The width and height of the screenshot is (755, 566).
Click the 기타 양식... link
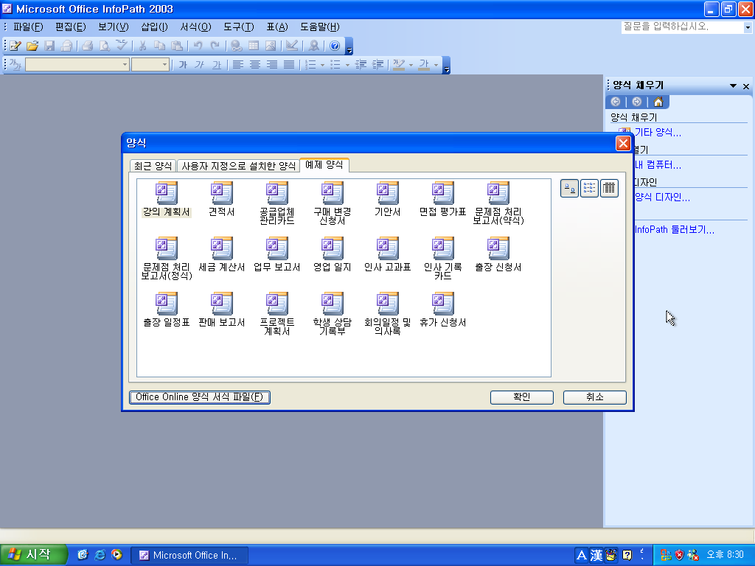tap(658, 133)
